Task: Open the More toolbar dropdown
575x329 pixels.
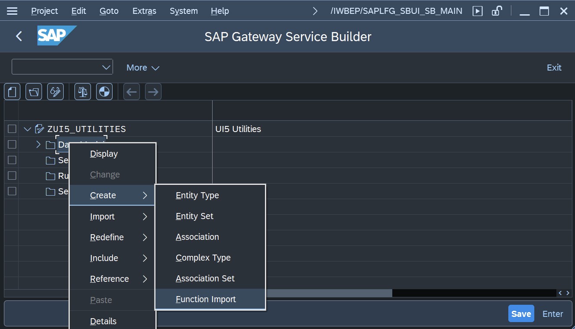Action: pos(143,68)
